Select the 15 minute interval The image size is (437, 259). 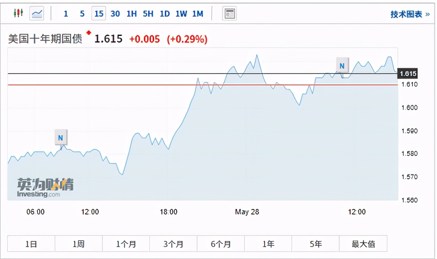99,14
